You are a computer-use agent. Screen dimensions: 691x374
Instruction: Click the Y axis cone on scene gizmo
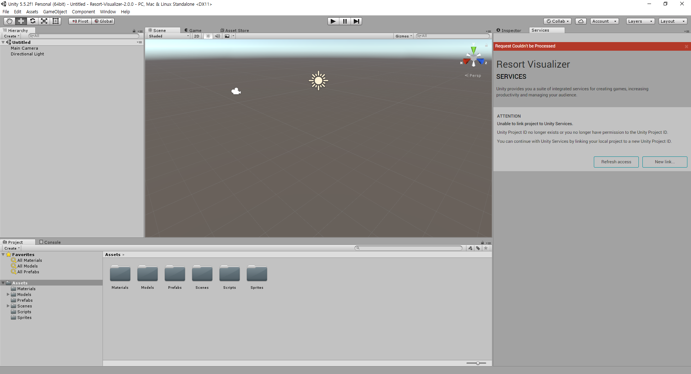(474, 49)
